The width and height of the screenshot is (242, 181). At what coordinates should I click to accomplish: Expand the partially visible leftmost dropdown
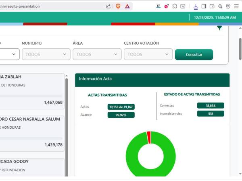pos(9,54)
